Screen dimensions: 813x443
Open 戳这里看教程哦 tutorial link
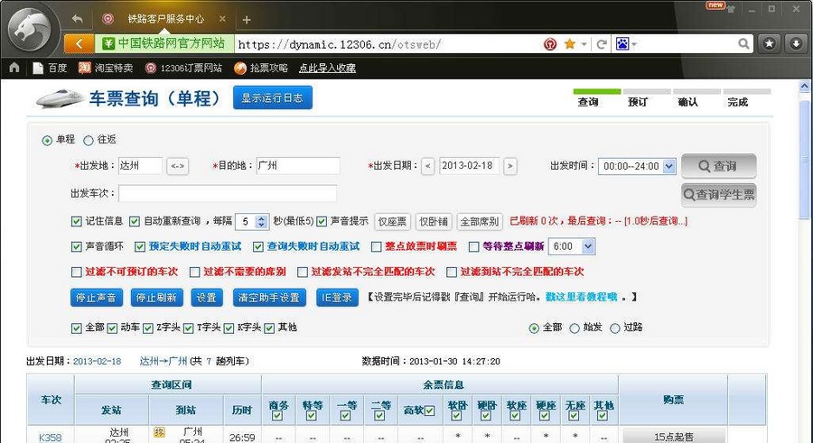[x=581, y=297]
